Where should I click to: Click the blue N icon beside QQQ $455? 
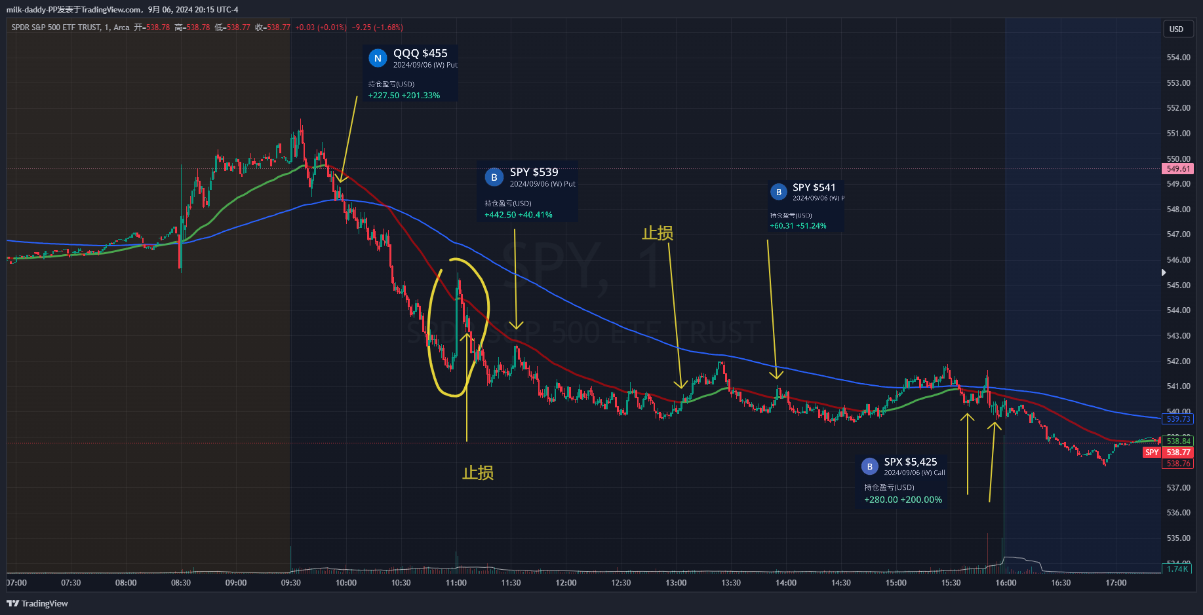(378, 58)
